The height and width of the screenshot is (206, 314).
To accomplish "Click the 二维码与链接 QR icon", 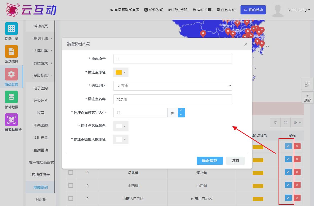I will [x=11, y=120].
